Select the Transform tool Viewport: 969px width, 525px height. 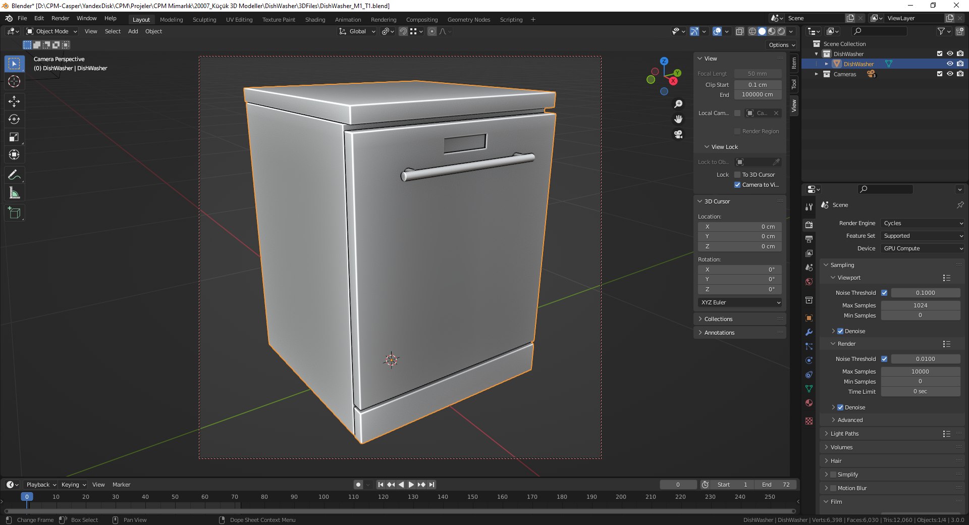14,154
